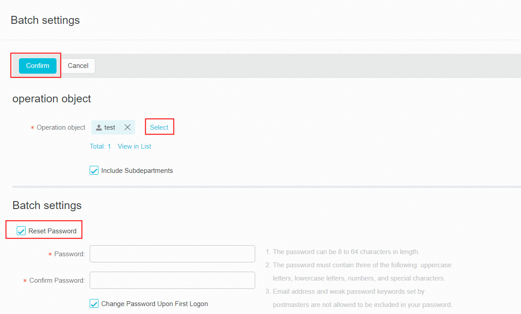521x314 pixels.
Task: Click the Confirm Password: field label
Action: pyautogui.click(x=57, y=280)
